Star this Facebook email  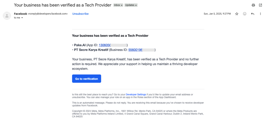[x=237, y=14]
